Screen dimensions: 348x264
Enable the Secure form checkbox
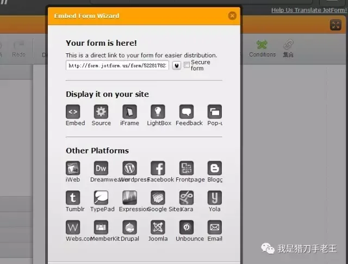(187, 65)
